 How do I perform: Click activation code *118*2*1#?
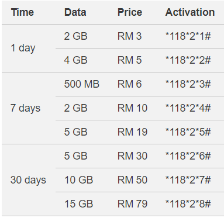click(188, 36)
